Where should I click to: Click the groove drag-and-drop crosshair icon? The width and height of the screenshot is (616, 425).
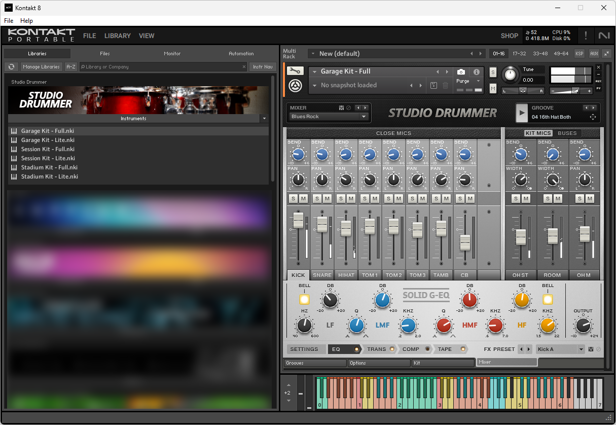[x=593, y=117]
